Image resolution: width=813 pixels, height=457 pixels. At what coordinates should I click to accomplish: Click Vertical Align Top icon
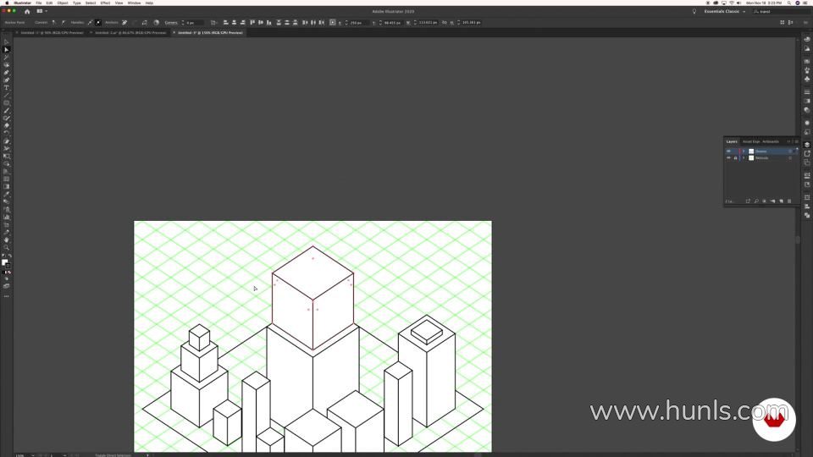[x=252, y=23]
